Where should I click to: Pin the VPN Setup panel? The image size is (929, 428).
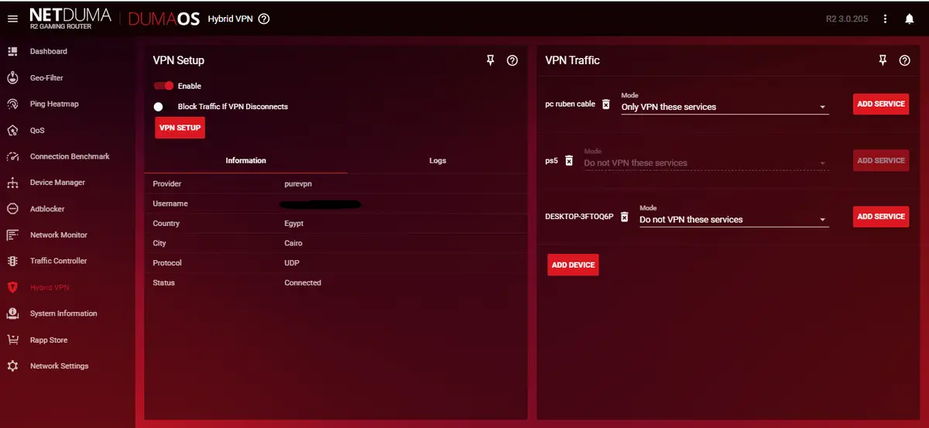(490, 60)
